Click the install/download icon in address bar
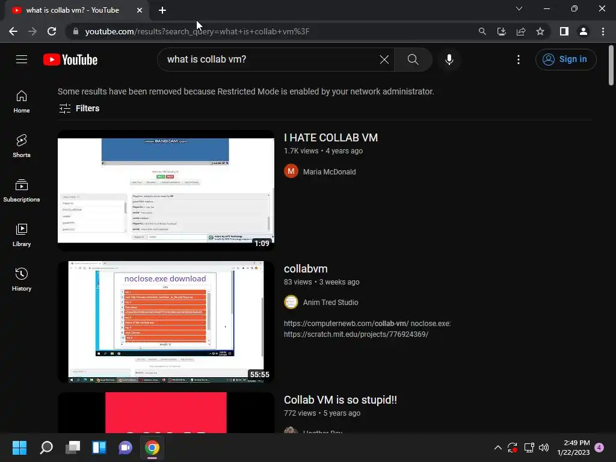 [501, 31]
